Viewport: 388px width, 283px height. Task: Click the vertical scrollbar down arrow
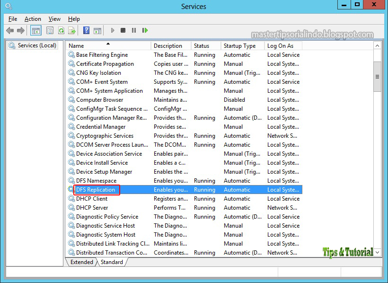click(x=377, y=253)
